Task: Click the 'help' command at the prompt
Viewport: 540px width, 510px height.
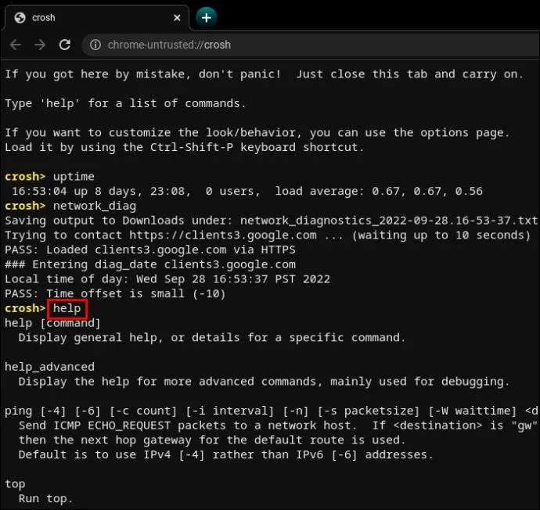Action: point(67,308)
